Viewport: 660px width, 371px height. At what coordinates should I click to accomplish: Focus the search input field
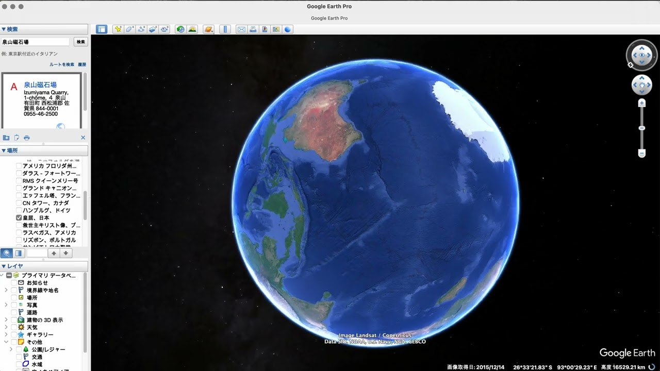[35, 42]
